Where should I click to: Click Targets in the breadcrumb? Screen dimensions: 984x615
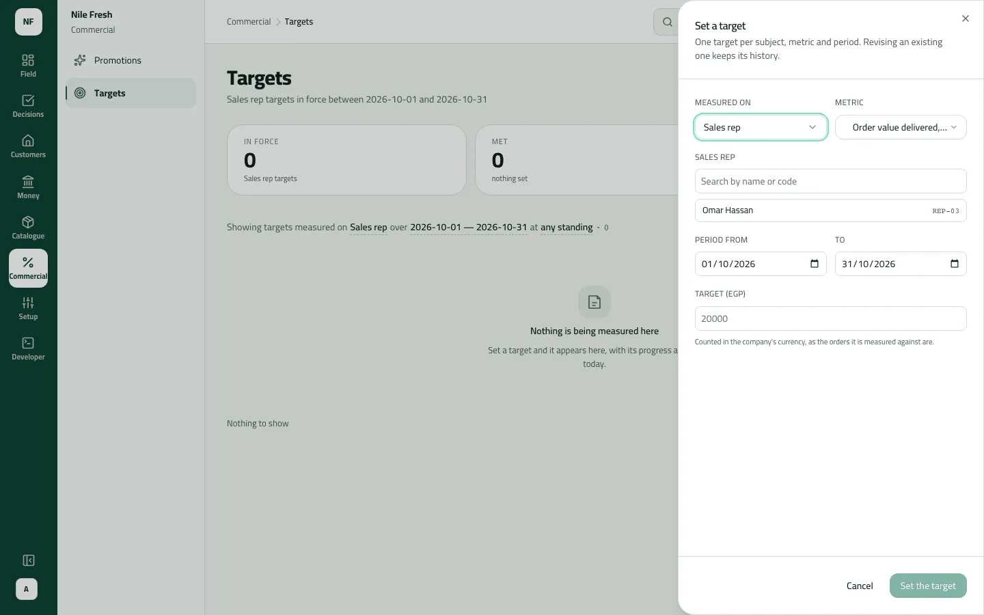[299, 22]
